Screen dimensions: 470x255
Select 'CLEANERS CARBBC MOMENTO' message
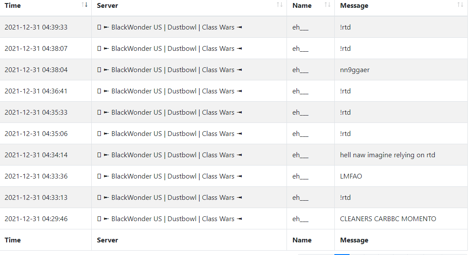coord(388,219)
